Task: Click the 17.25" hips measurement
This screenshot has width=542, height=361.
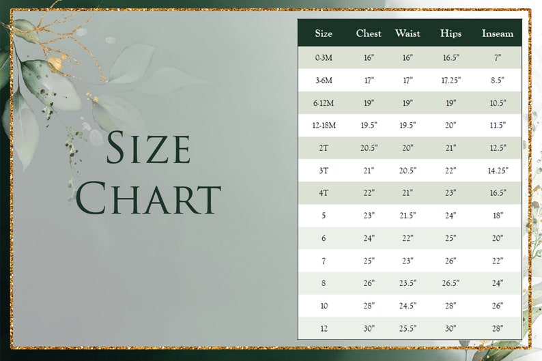Action: (x=451, y=81)
